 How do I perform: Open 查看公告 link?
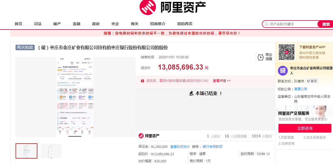pyautogui.click(x=301, y=89)
